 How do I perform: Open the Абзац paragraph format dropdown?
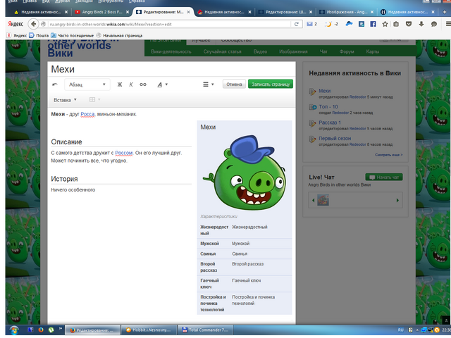tap(87, 84)
